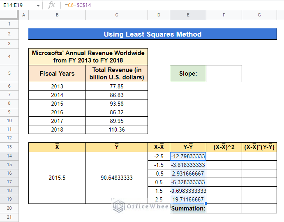Select the 'Total Revenue' header cell
The height and width of the screenshot is (222, 284).
click(x=117, y=74)
